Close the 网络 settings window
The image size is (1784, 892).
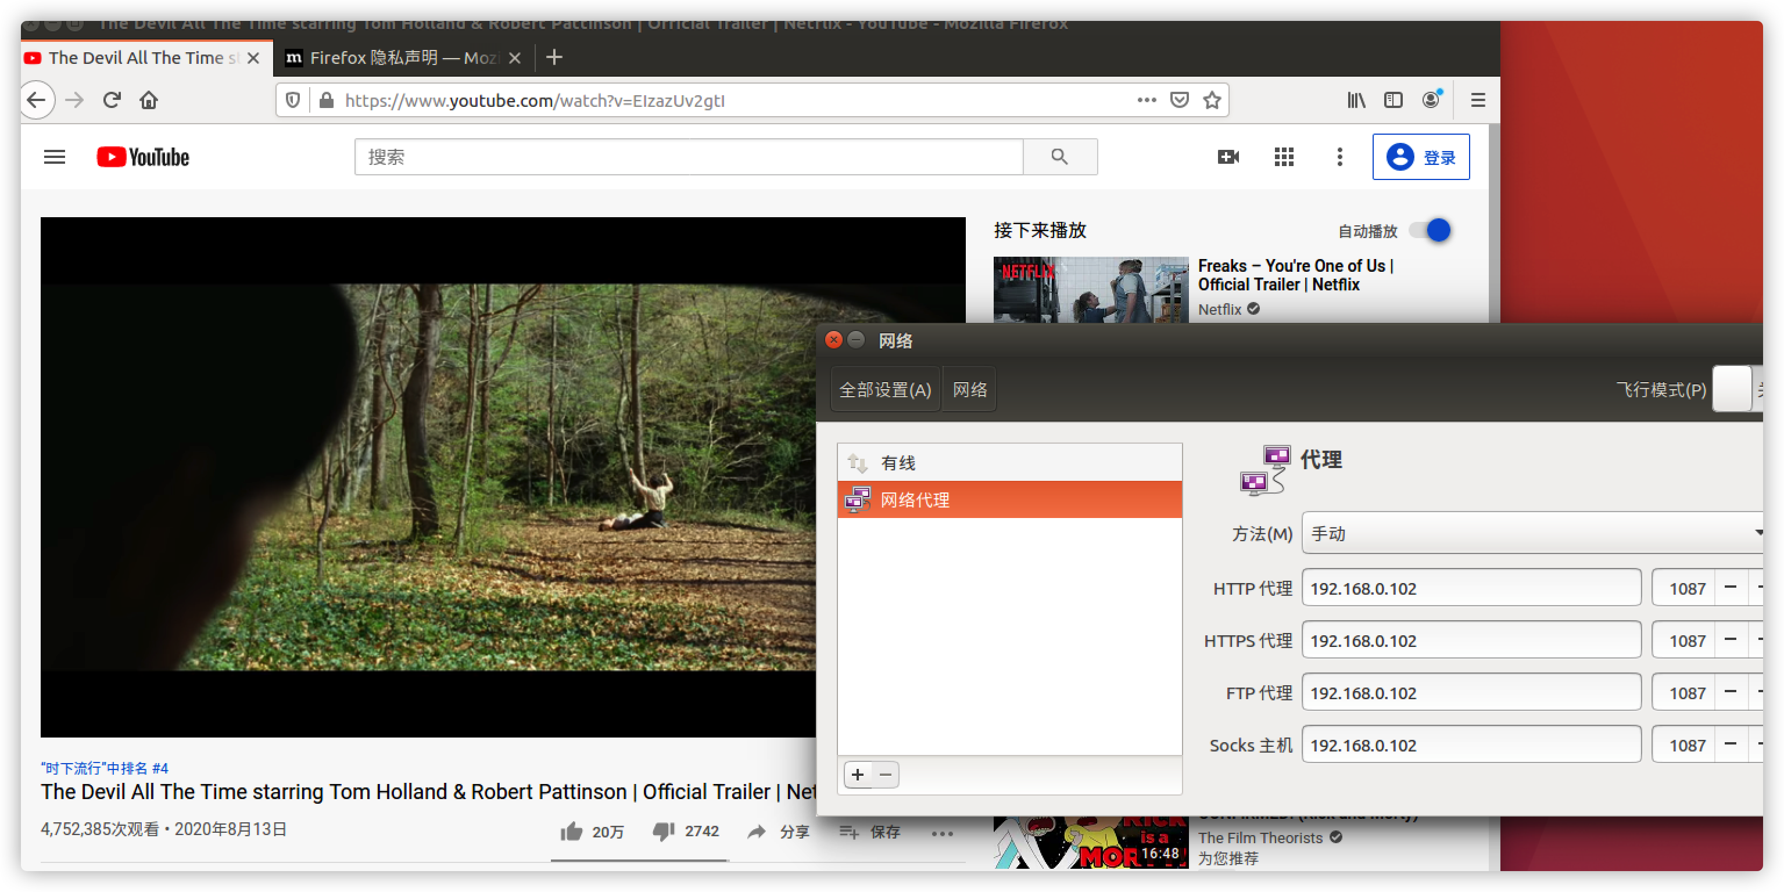(834, 340)
